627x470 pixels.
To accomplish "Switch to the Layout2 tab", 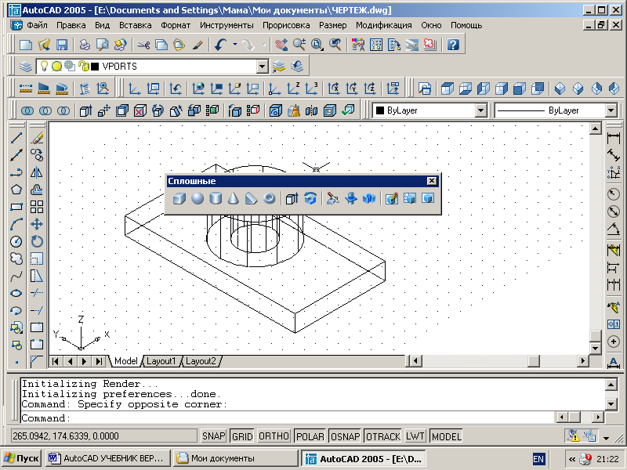I will 201,361.
